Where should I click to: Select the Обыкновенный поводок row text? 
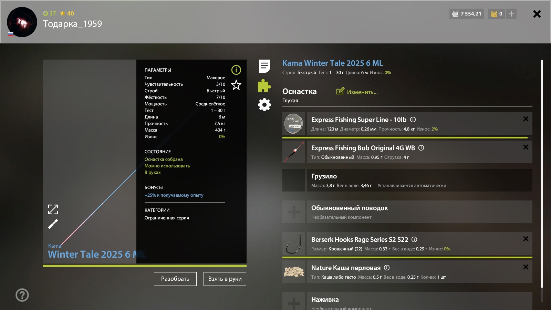point(350,208)
